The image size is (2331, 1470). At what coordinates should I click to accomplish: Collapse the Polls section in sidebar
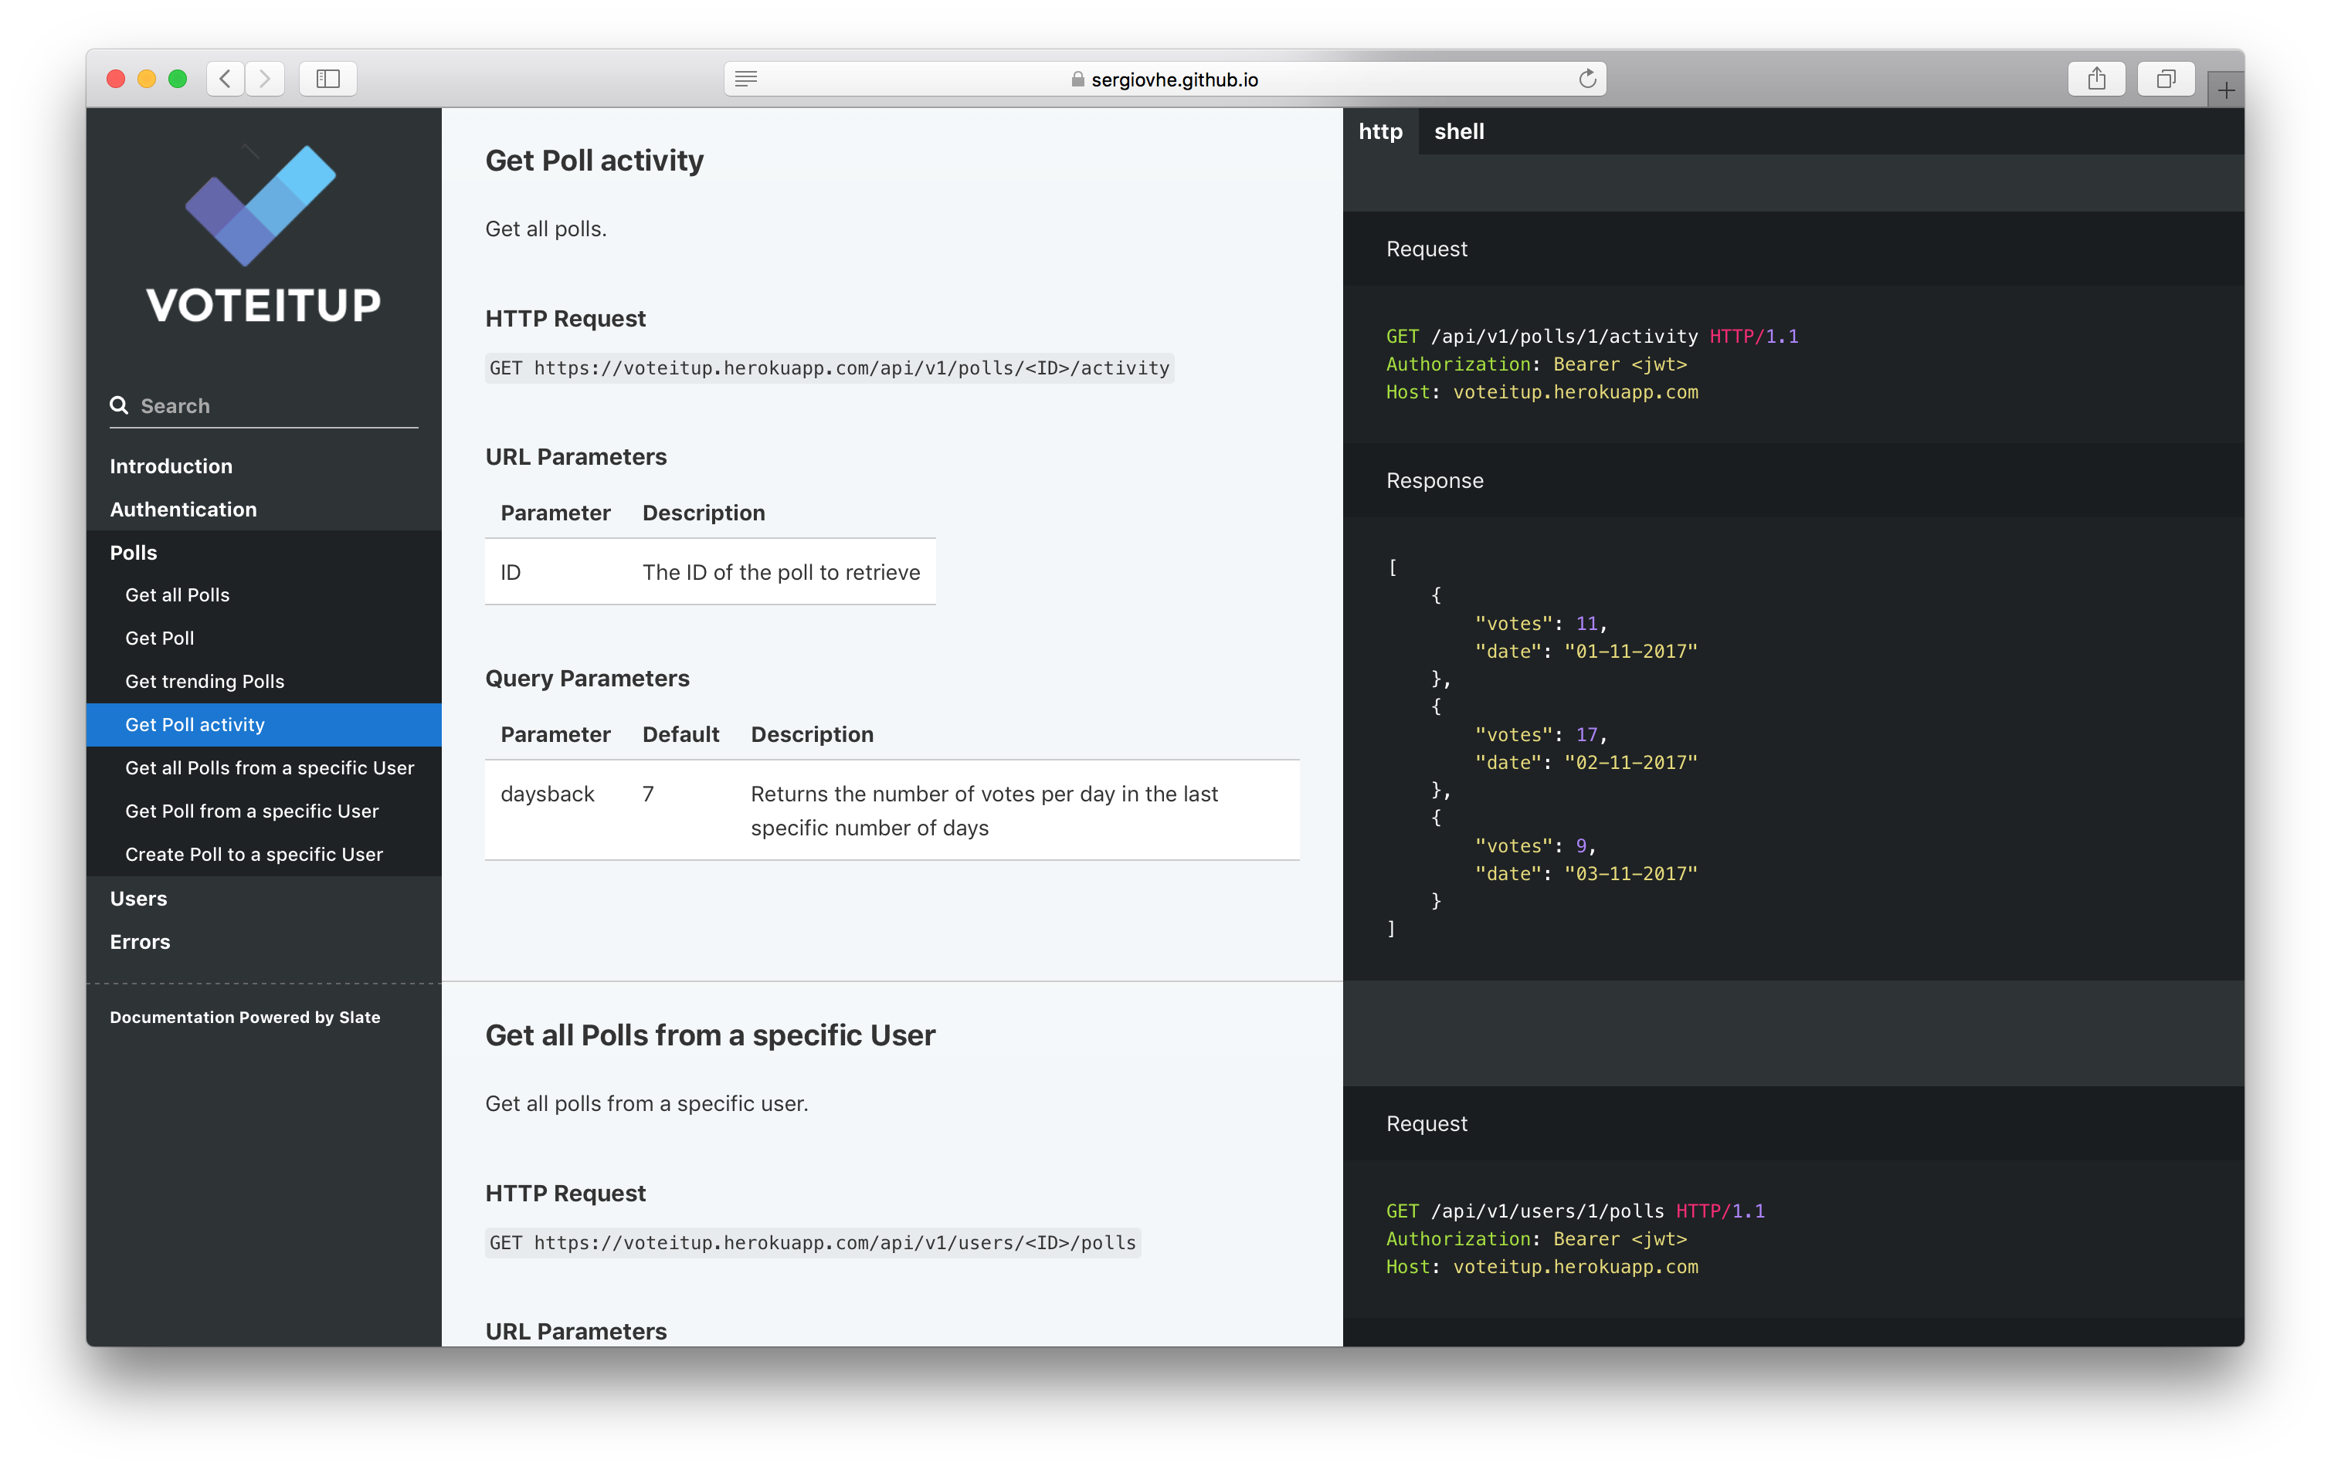tap(134, 553)
